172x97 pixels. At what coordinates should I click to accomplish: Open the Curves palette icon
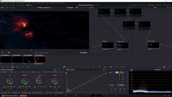coord(64,67)
